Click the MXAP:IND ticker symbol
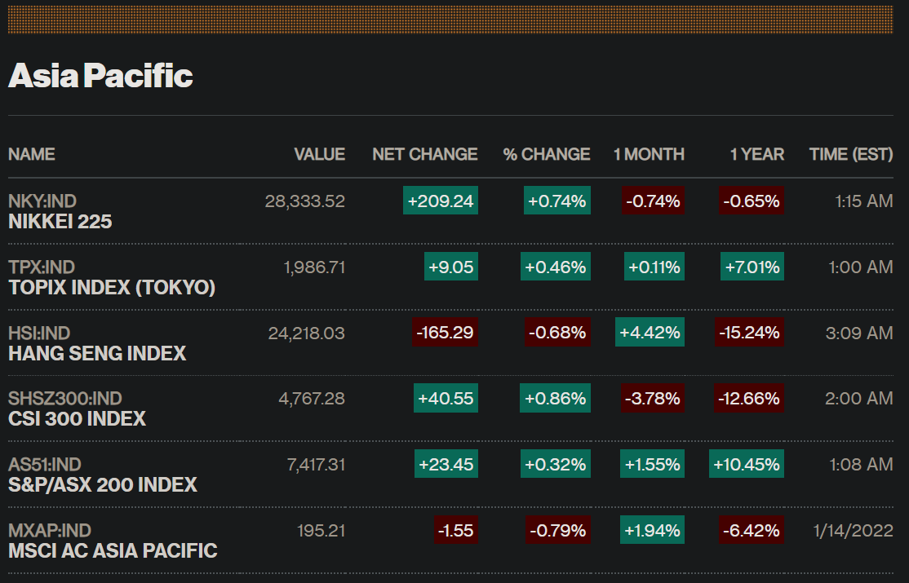The height and width of the screenshot is (583, 909). 50,531
